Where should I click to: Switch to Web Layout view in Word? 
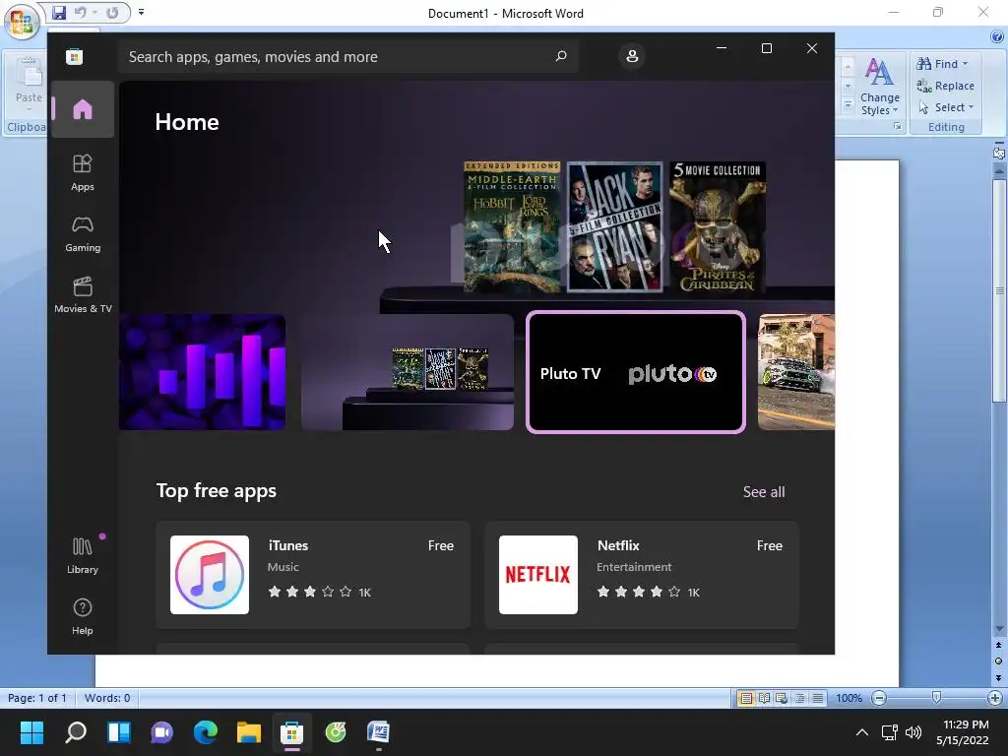click(x=782, y=698)
